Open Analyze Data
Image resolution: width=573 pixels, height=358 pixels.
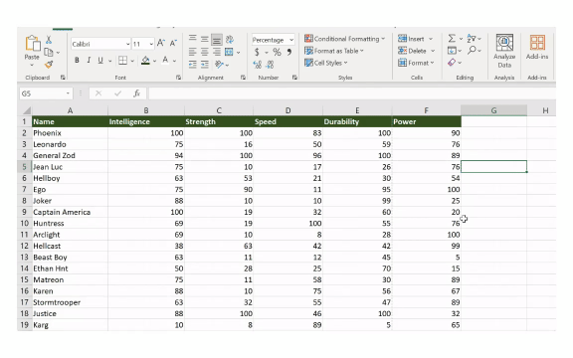504,51
